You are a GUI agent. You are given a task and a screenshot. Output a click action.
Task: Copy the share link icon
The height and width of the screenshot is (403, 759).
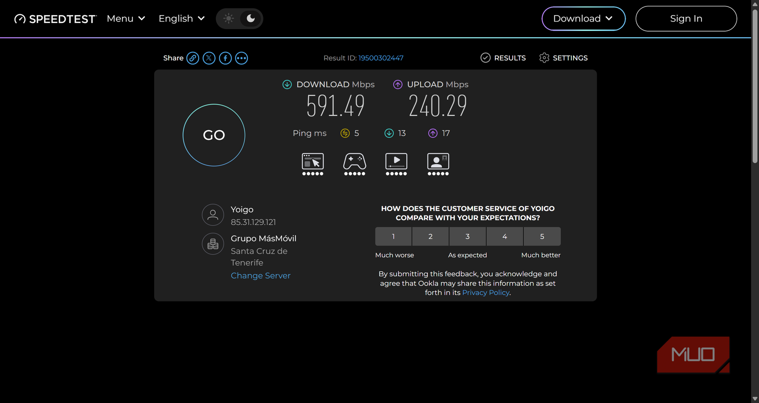pos(193,58)
